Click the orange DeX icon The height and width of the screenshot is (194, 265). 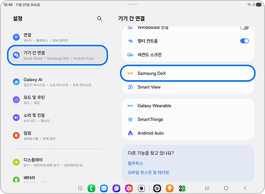click(x=130, y=73)
